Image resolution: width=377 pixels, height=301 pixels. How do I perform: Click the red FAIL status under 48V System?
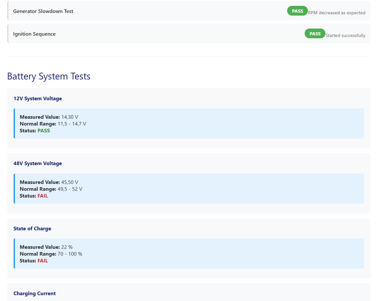coord(43,196)
